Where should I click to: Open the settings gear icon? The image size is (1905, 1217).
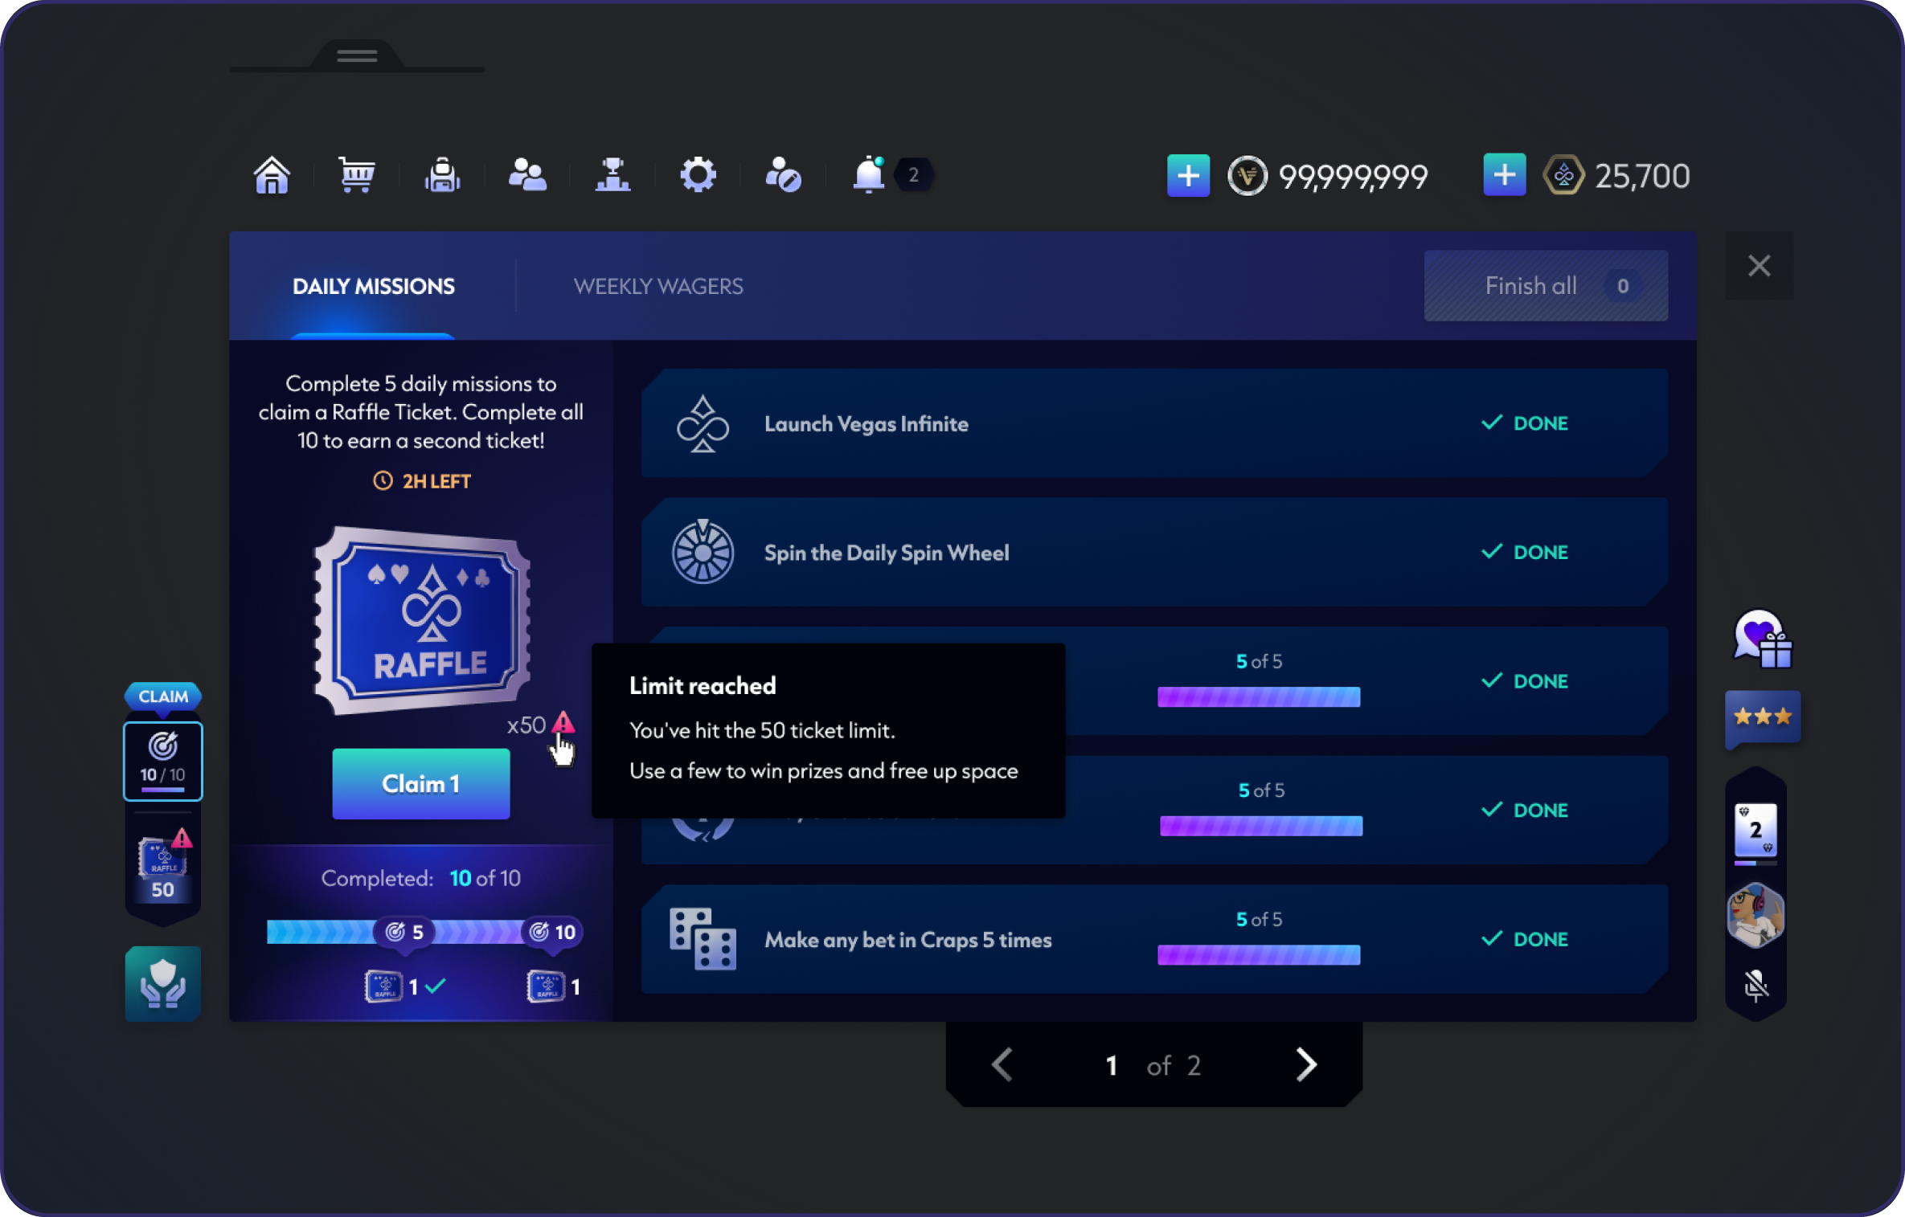coord(698,175)
